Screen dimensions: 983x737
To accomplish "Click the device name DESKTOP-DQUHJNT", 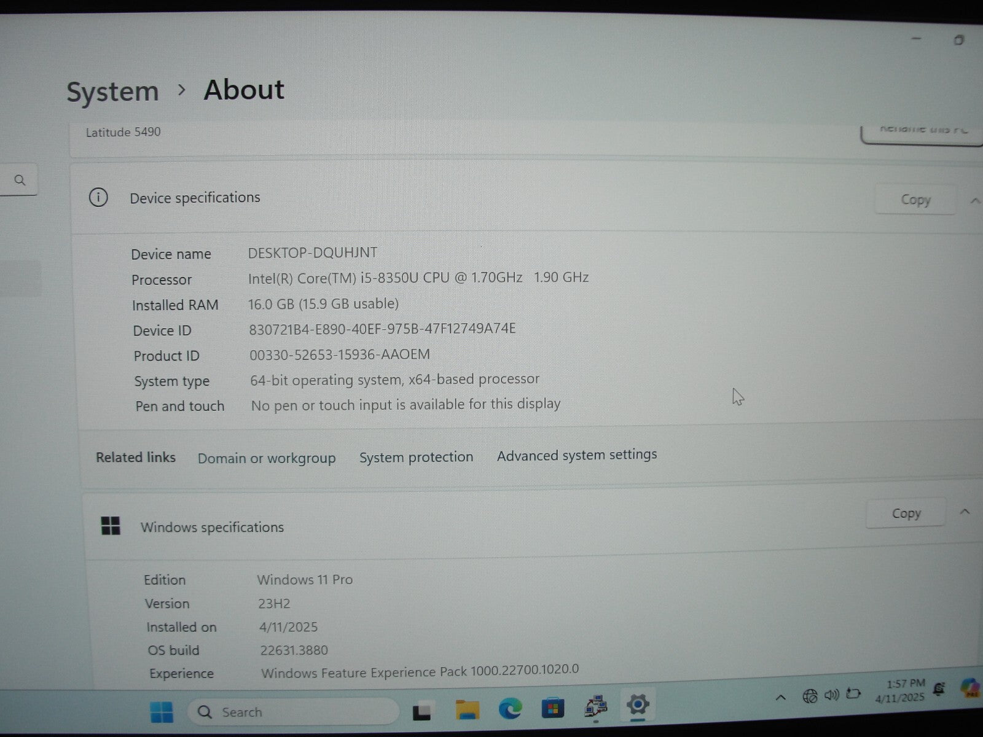I will [x=313, y=252].
